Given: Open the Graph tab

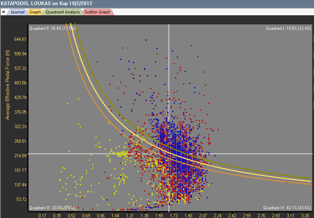Looking at the screenshot, I should (x=35, y=12).
